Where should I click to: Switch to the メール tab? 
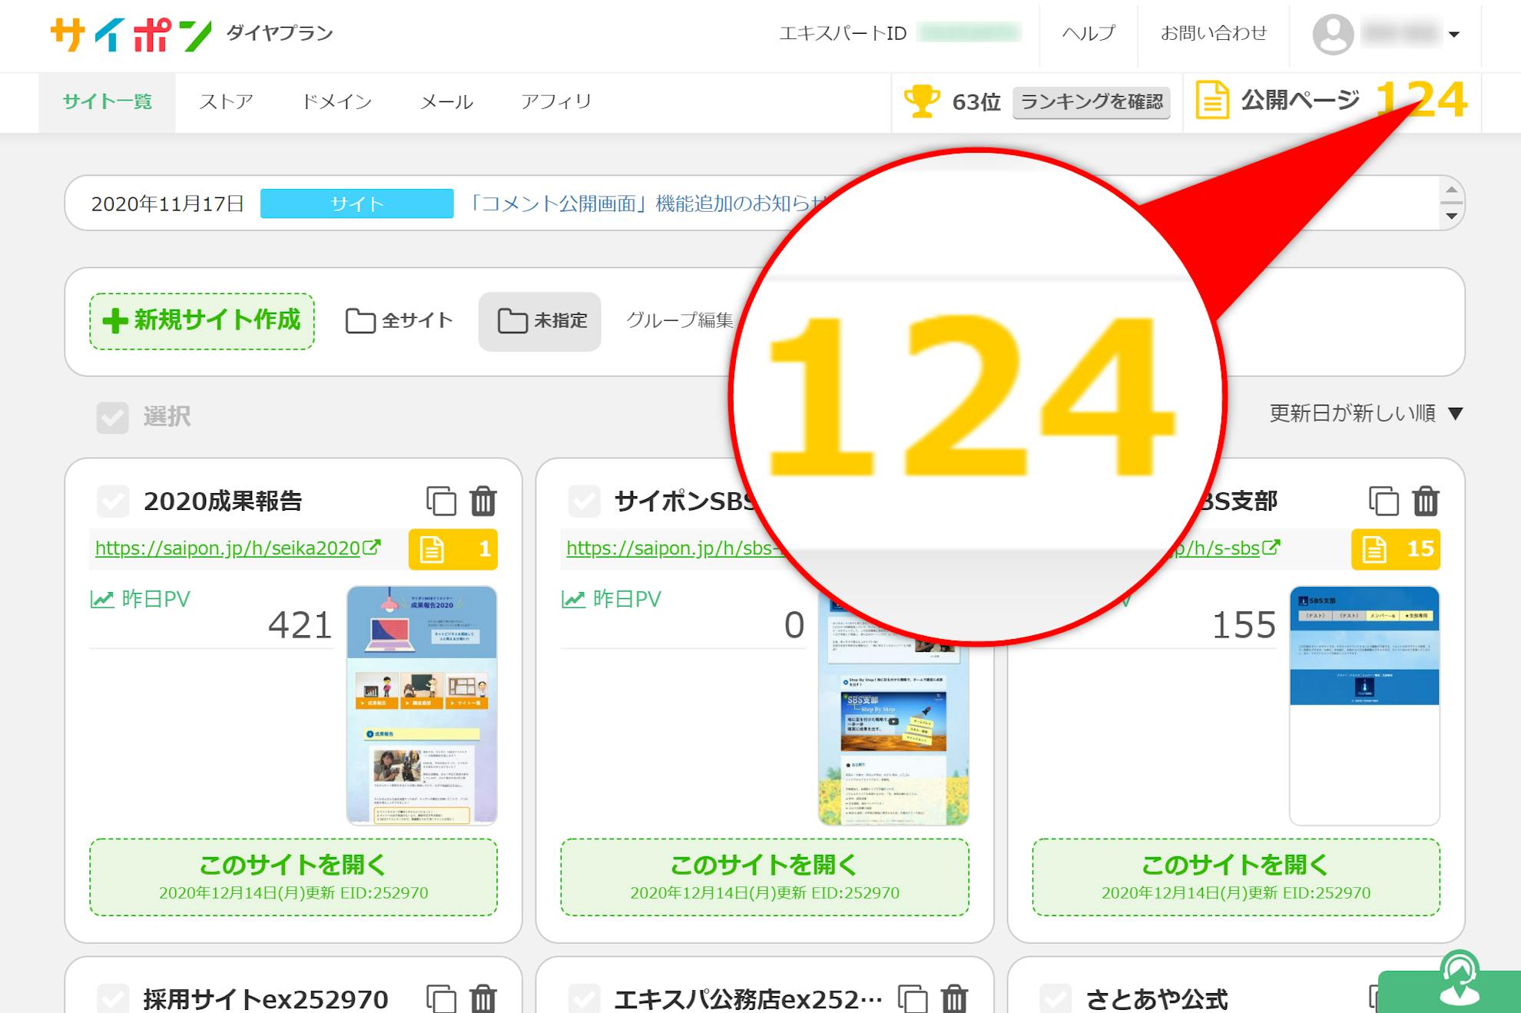[x=446, y=102]
